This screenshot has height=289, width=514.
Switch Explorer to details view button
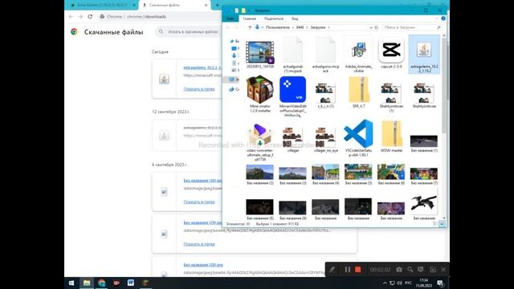click(435, 224)
